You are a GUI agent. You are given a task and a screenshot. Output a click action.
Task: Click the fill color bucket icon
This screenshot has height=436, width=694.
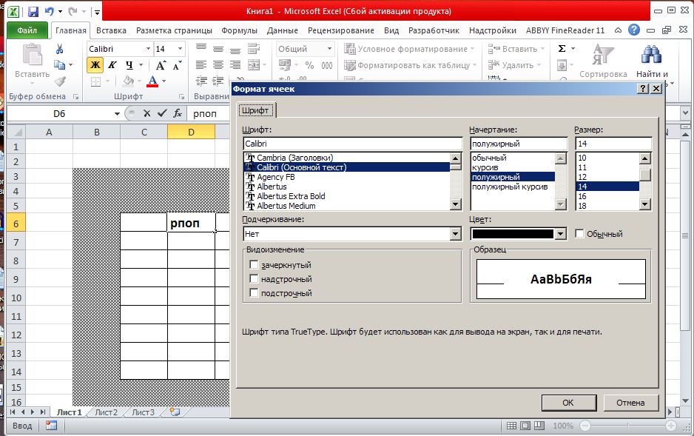tap(128, 81)
